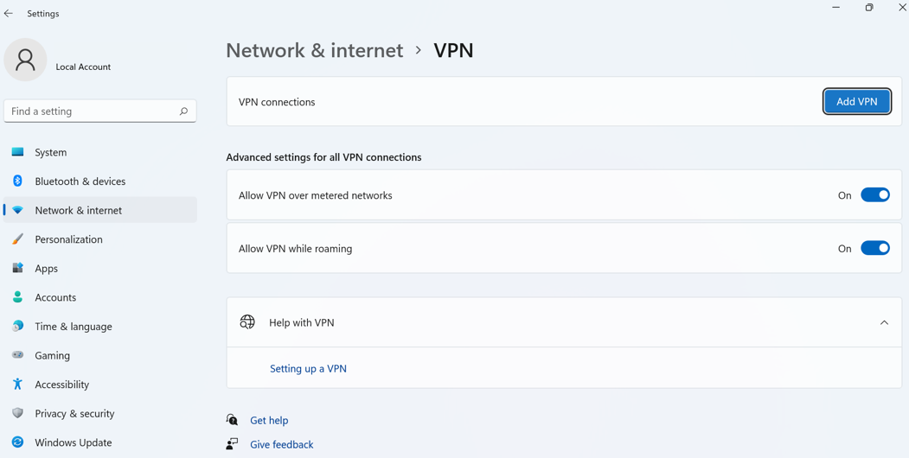Collapse the Help with VPN section

coord(883,323)
